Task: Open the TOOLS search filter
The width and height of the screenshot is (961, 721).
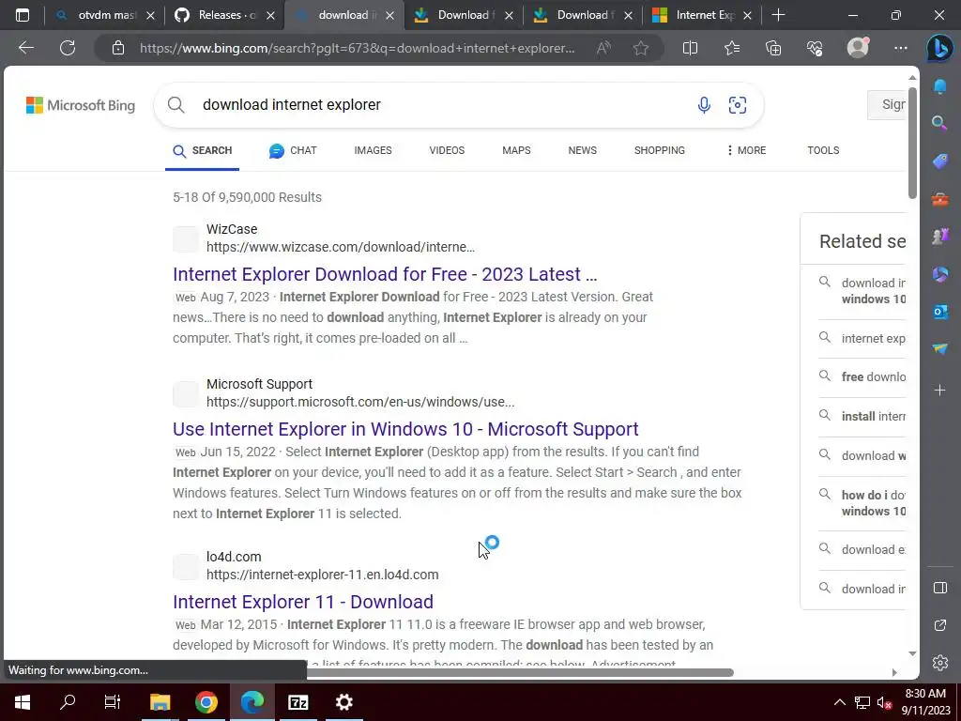Action: click(x=823, y=150)
